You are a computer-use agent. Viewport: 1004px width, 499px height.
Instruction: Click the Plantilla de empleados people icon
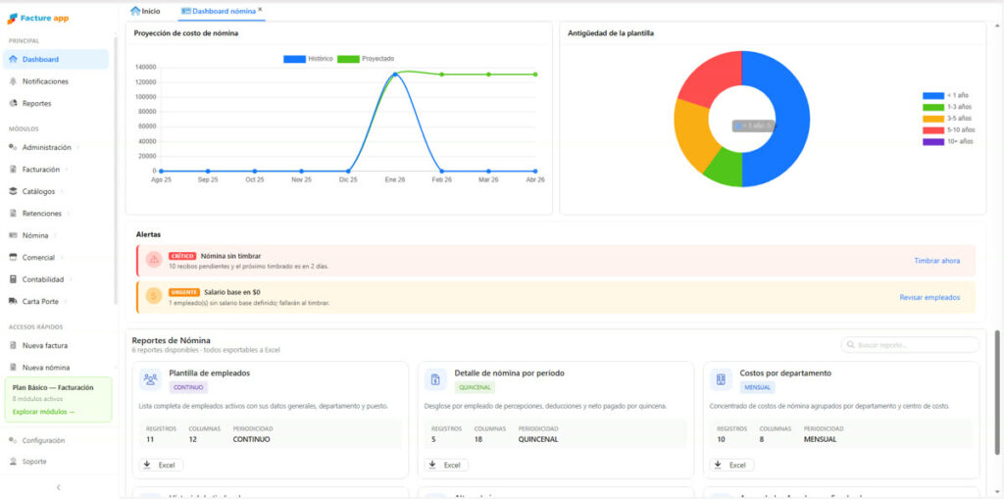(x=150, y=379)
